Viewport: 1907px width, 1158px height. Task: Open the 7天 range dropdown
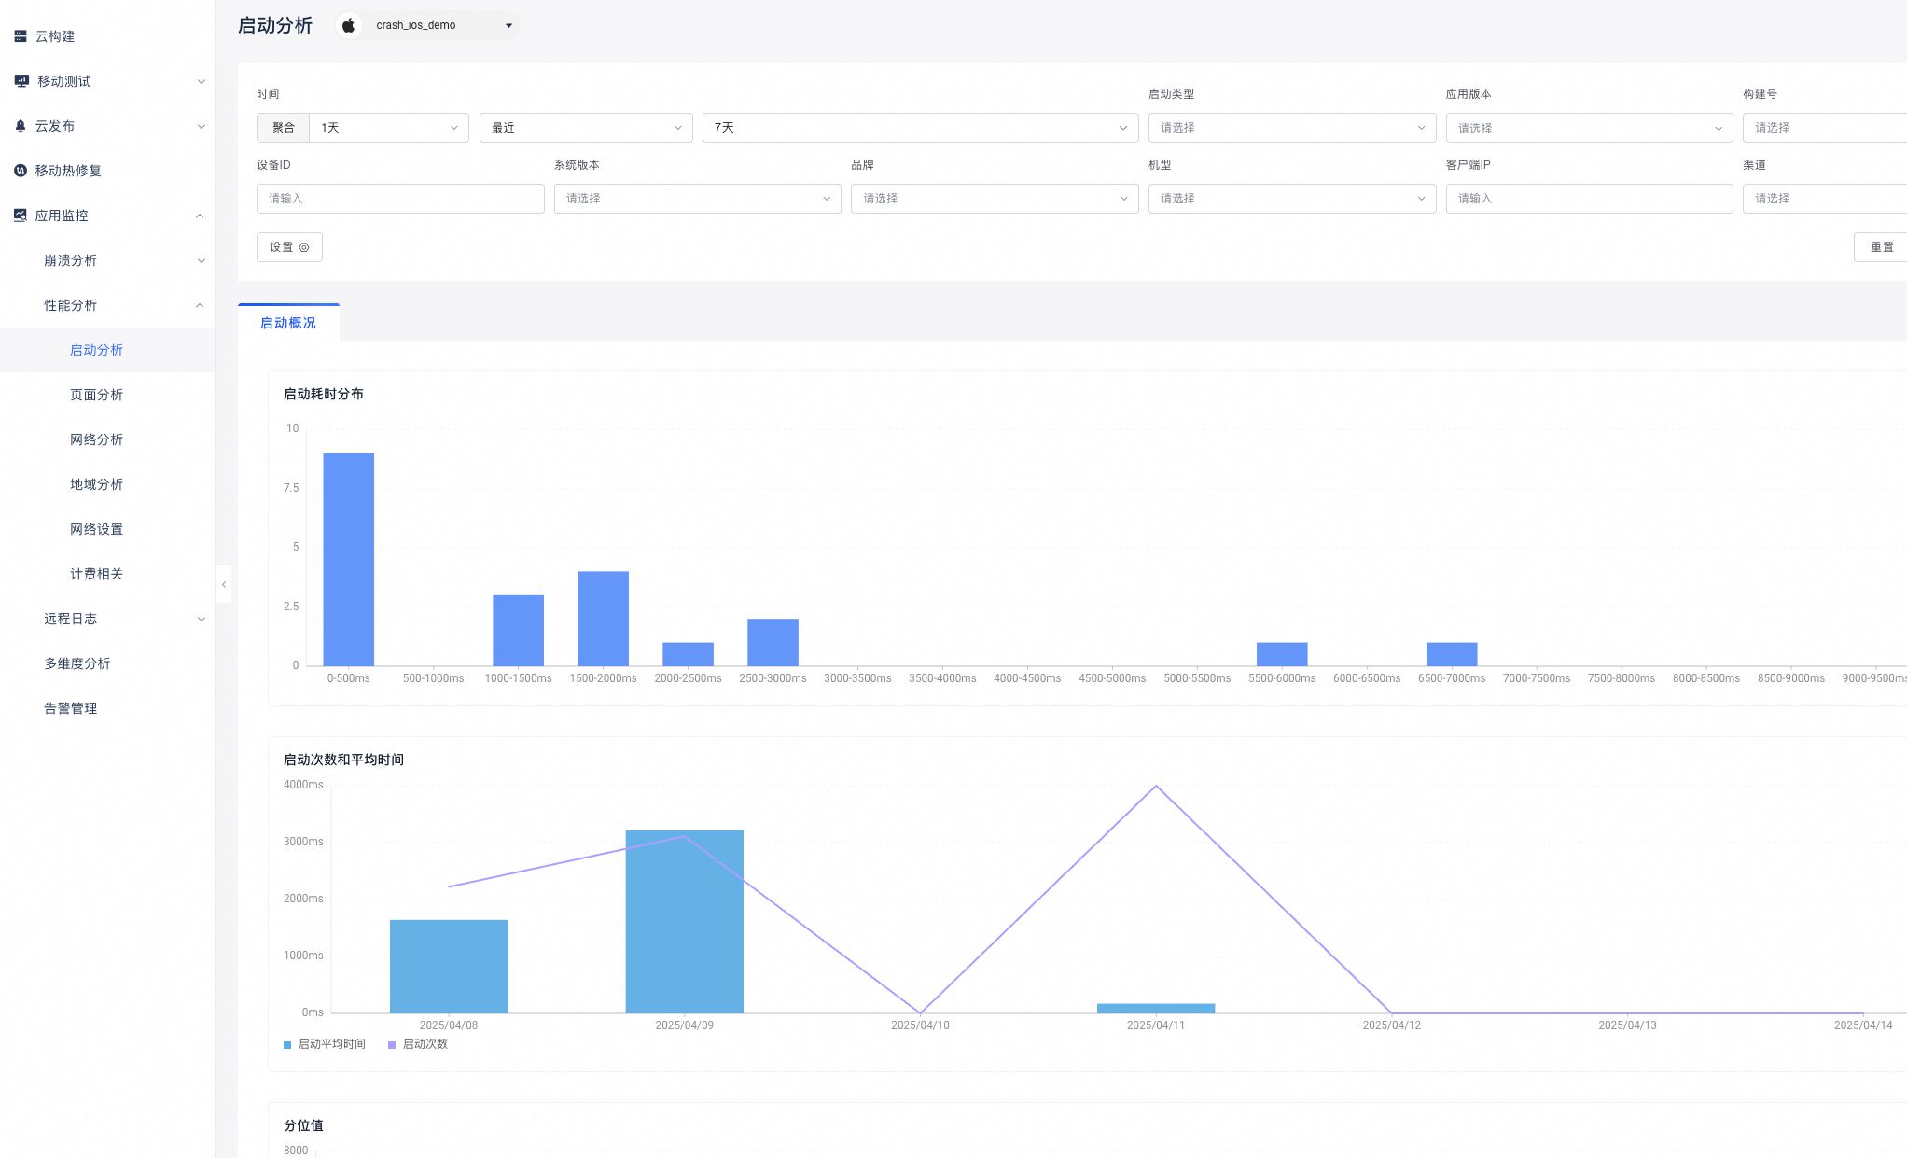coord(920,128)
